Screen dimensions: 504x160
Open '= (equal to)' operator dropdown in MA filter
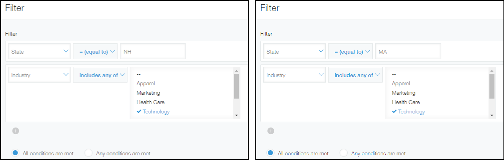350,51
